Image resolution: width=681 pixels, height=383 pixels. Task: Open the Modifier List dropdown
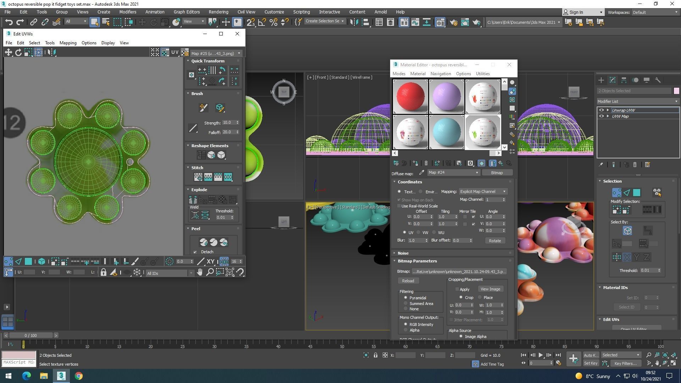(637, 101)
